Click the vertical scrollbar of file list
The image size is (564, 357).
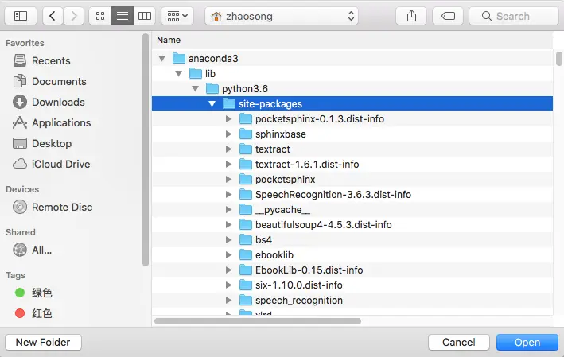point(558,59)
